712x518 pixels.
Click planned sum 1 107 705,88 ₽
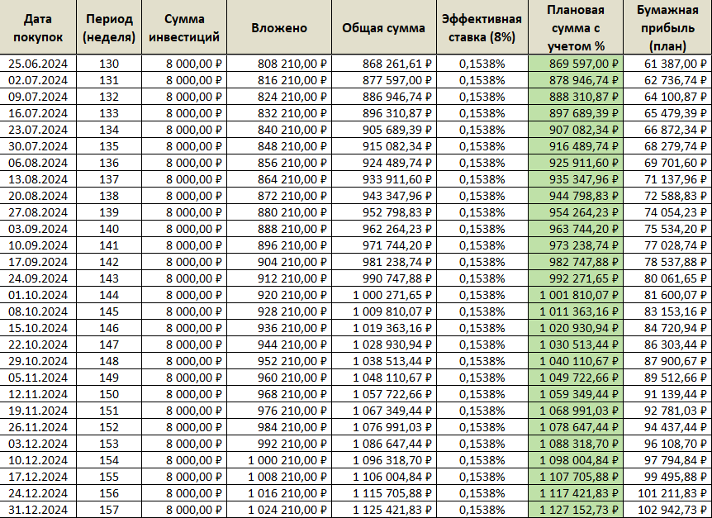[x=576, y=477]
